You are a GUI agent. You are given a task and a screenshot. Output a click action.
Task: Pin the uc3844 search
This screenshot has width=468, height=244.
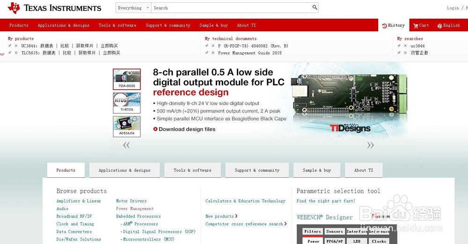399,46
